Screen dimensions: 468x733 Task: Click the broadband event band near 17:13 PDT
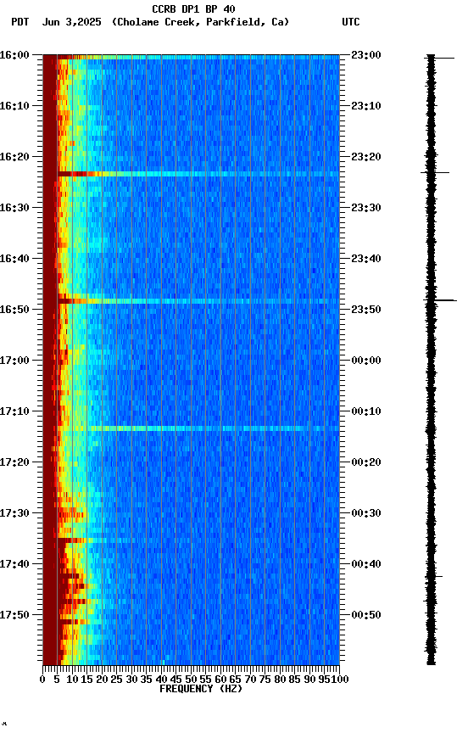coord(191,428)
